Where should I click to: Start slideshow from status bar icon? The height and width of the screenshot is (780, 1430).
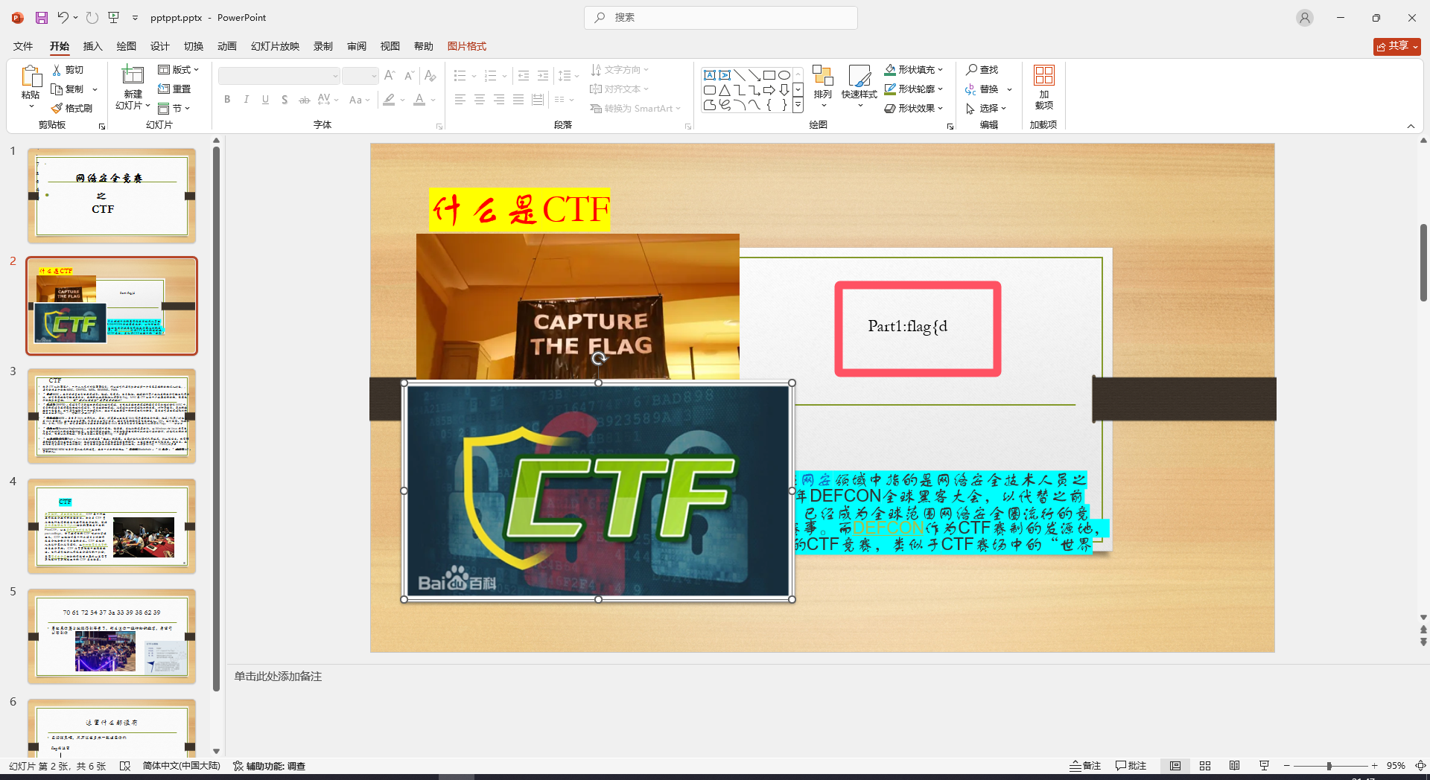tap(1264, 766)
